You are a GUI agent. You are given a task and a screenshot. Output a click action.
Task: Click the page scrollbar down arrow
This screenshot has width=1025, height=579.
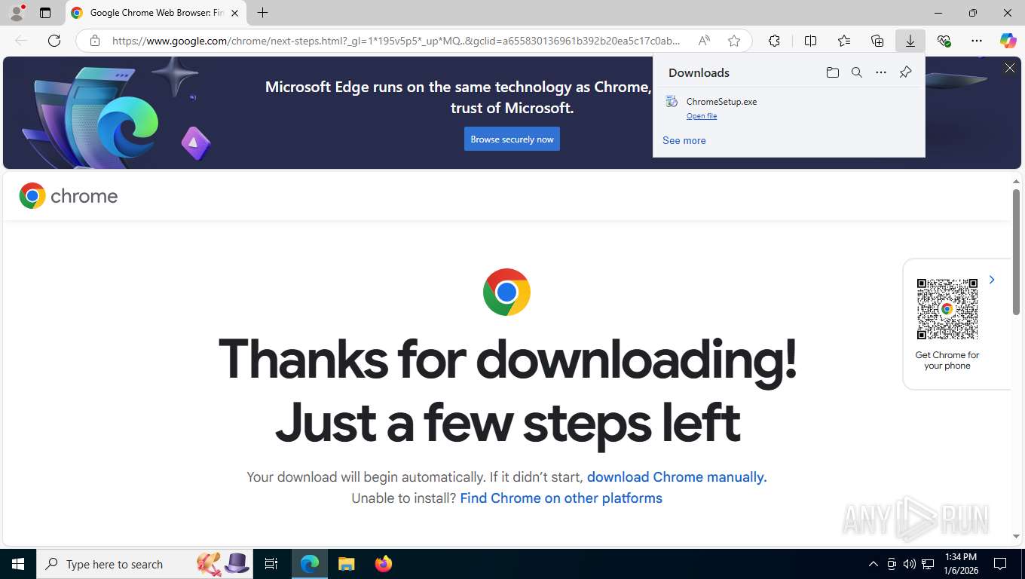click(1016, 536)
